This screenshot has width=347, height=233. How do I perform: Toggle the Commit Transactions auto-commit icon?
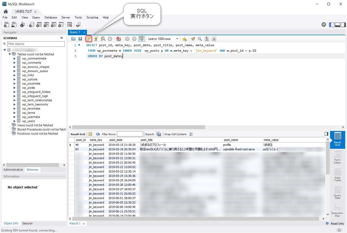click(x=141, y=39)
